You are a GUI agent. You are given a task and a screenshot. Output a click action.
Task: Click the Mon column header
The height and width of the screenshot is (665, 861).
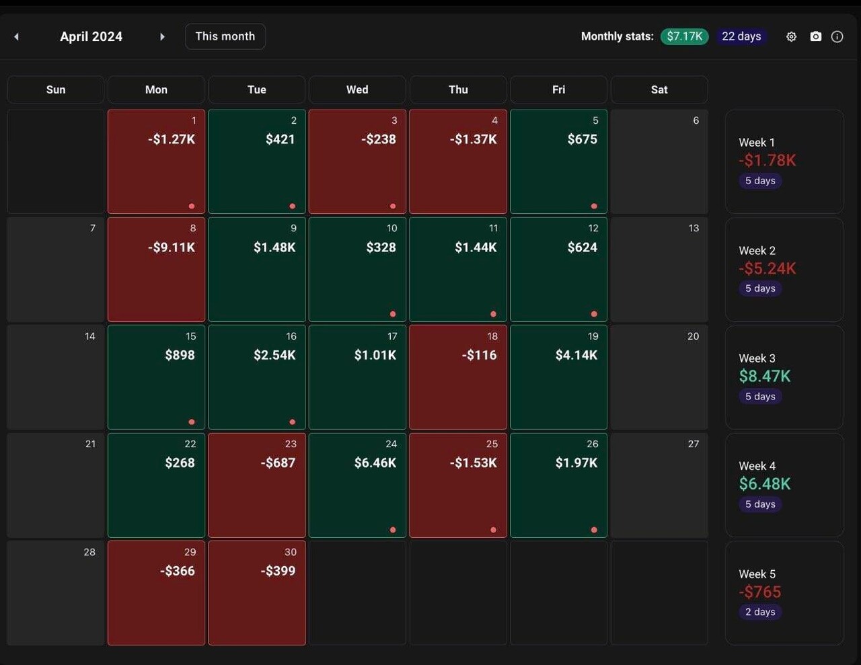click(156, 89)
